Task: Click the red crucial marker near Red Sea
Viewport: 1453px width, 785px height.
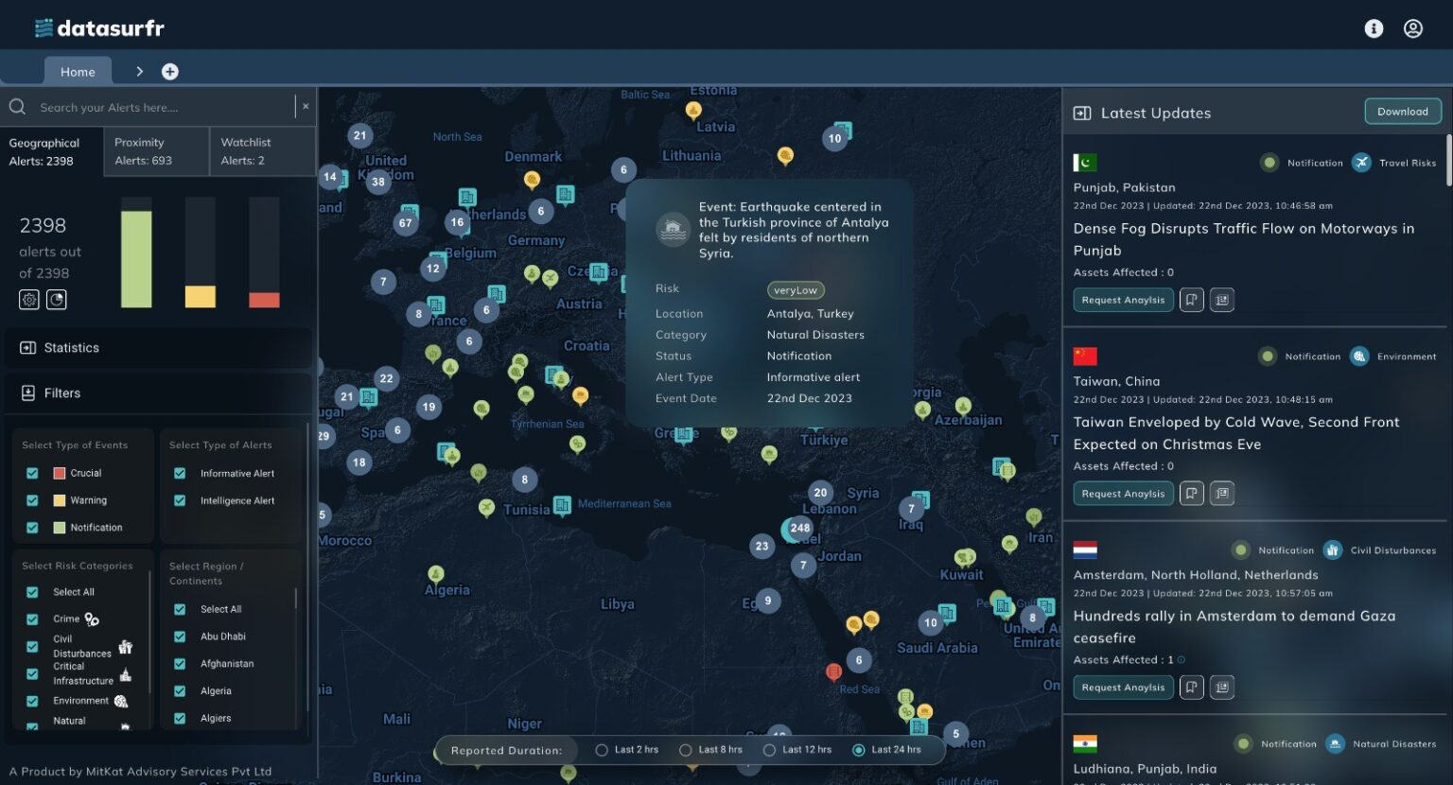Action: click(x=833, y=672)
